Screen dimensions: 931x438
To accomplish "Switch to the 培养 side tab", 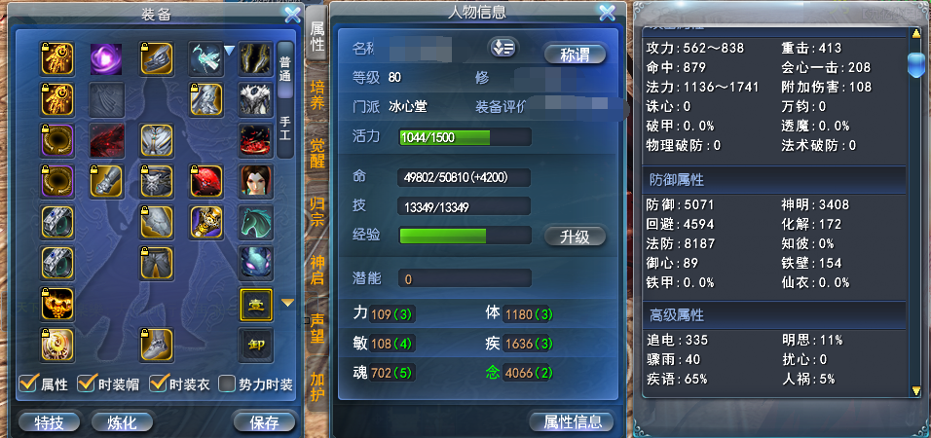I will [x=317, y=95].
